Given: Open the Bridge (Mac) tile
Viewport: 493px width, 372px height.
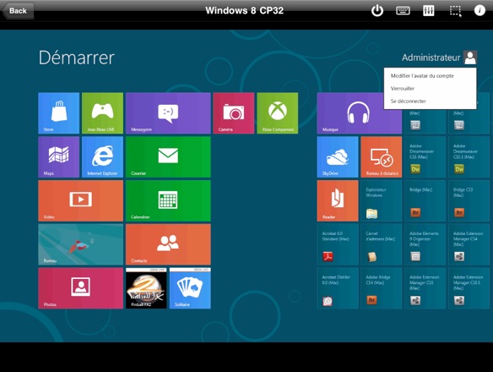Looking at the screenshot, I should (x=425, y=200).
